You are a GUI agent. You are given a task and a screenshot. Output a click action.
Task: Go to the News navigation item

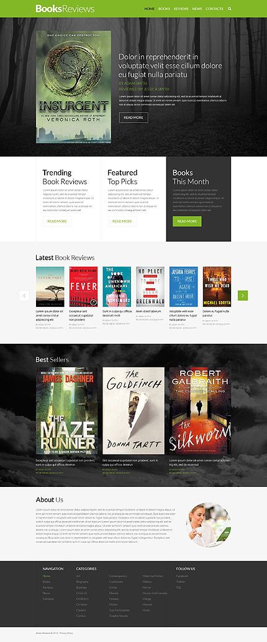click(x=197, y=9)
